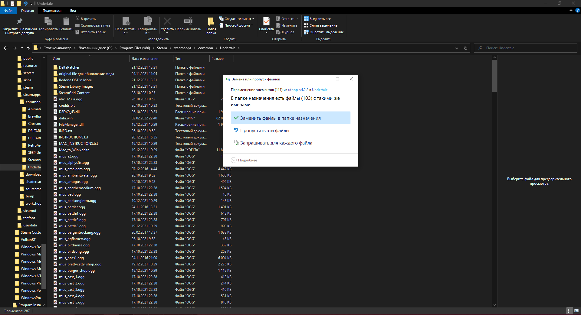Click the Delete (Удалить) ribbon icon

(167, 24)
